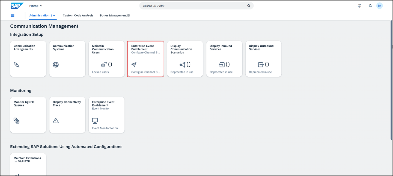Click the search magnifier icon
Image resolution: width=393 pixels, height=176 pixels.
pos(249,6)
